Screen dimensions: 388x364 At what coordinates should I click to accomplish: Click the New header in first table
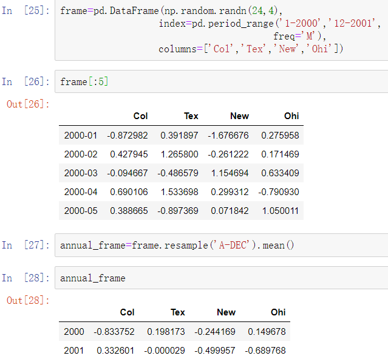coord(239,116)
